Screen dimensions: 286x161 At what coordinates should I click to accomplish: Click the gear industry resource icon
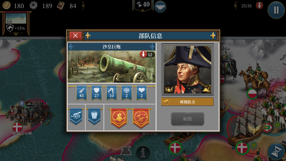tap(34, 5)
